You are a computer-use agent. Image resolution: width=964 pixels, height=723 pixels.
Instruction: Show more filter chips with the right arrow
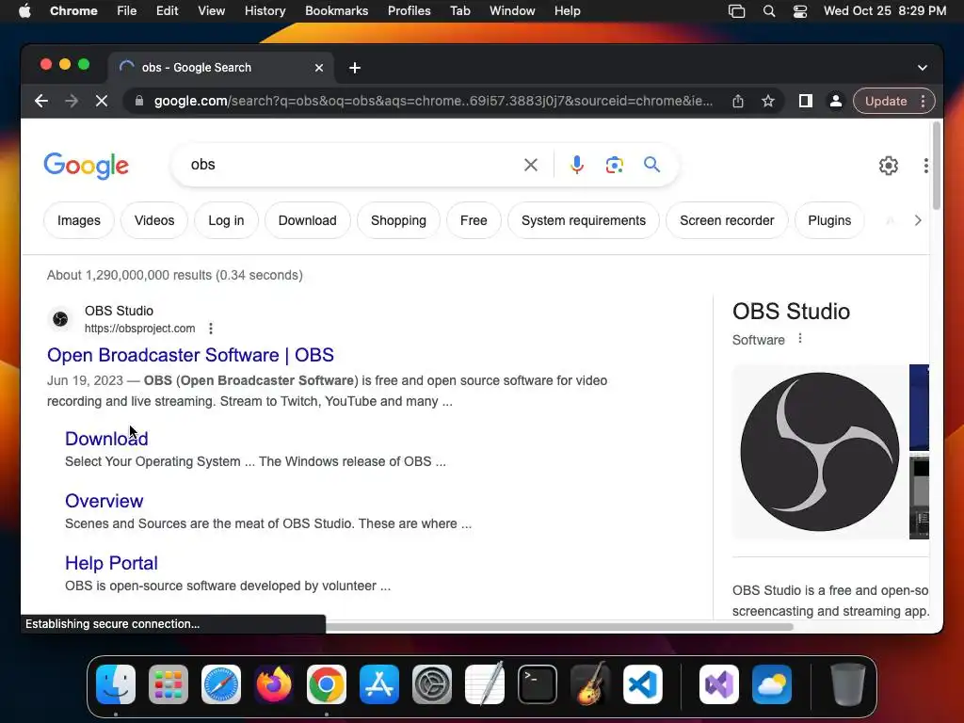click(x=917, y=220)
